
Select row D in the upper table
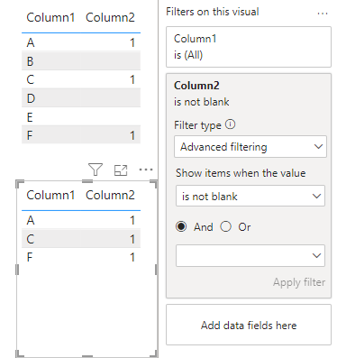(x=81, y=98)
